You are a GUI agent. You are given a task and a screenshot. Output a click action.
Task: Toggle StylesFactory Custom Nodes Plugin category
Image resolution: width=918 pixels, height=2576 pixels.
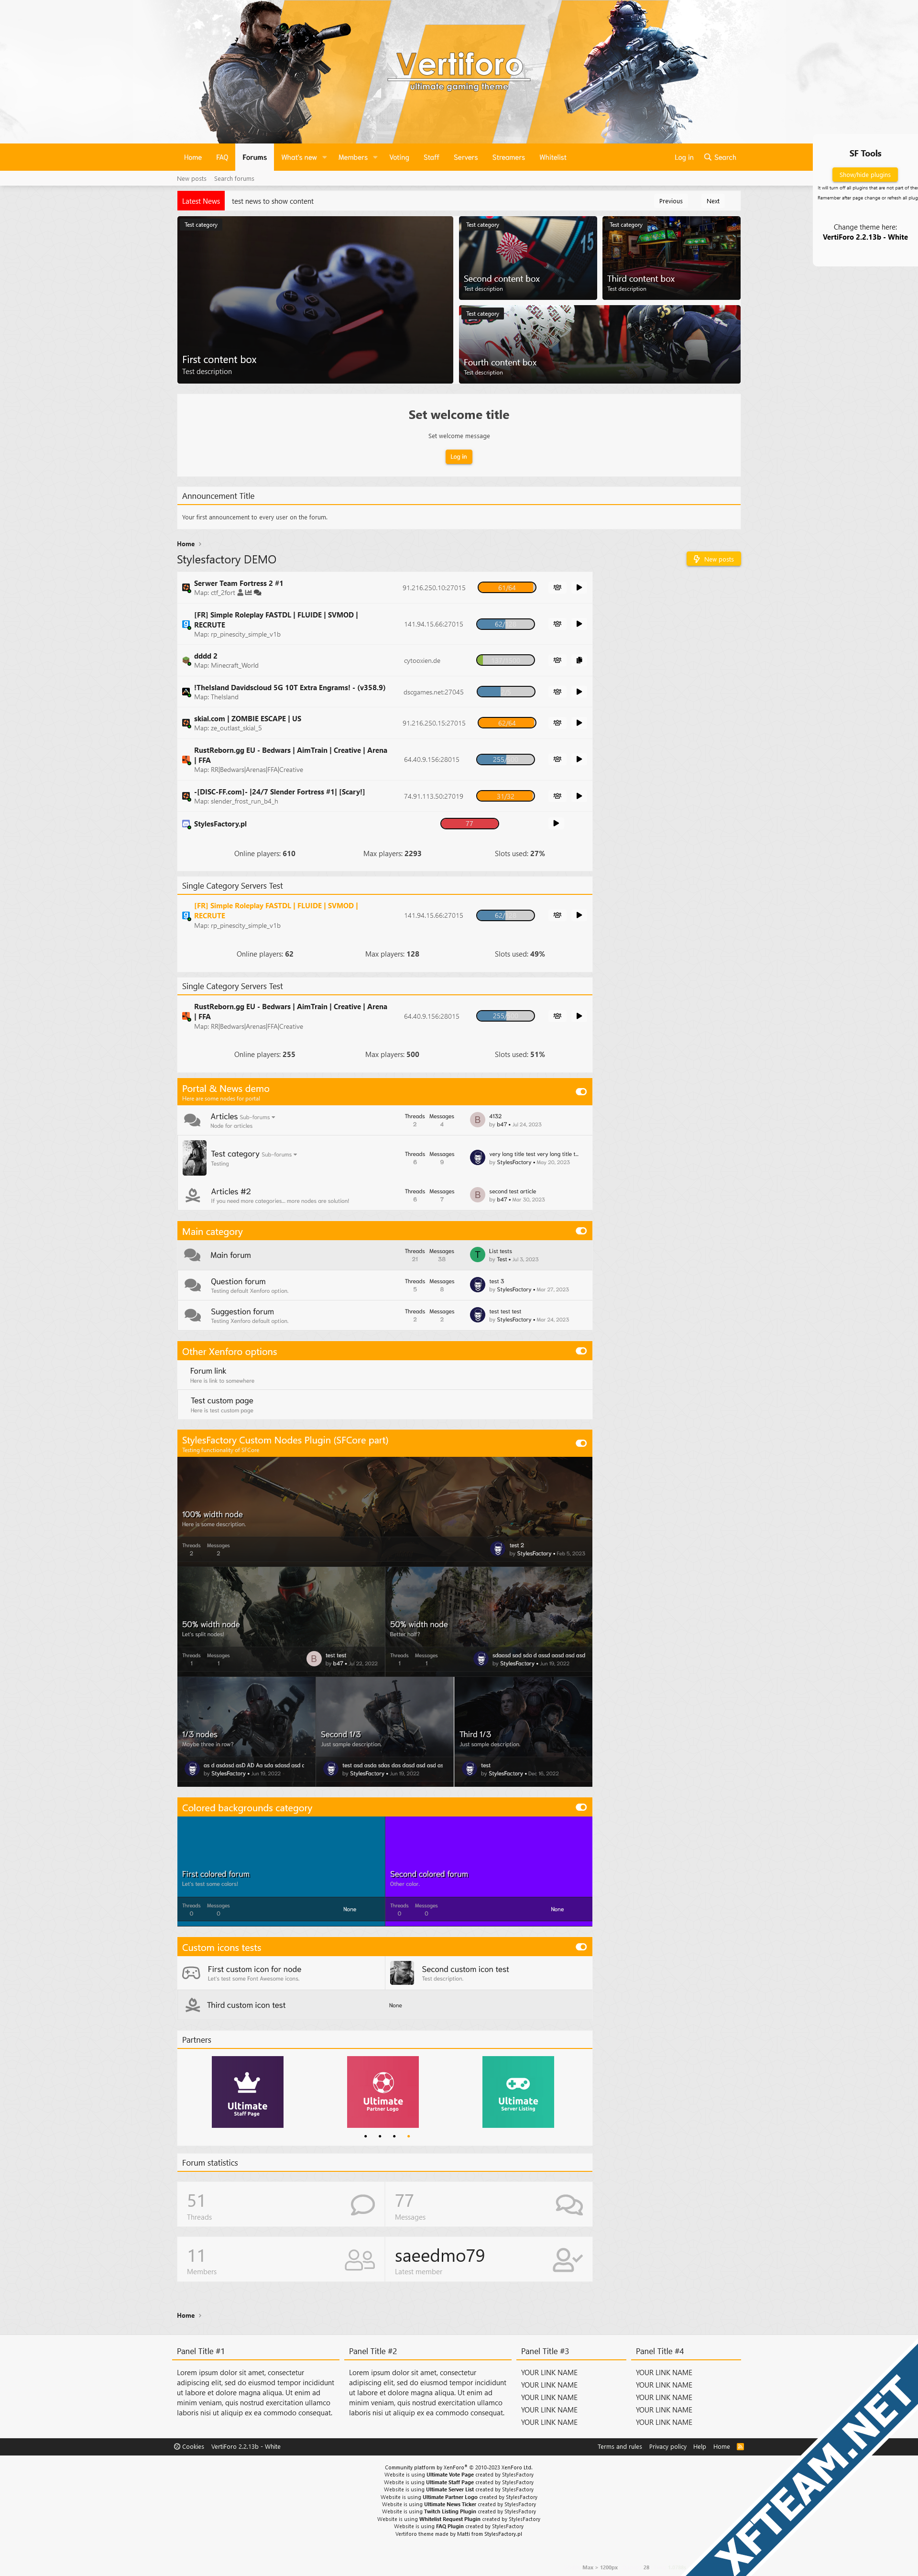[x=581, y=1443]
